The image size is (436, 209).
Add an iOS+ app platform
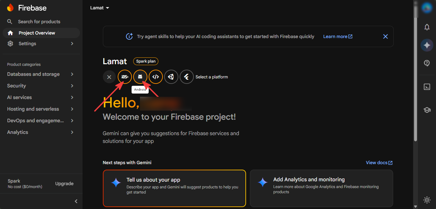point(125,77)
